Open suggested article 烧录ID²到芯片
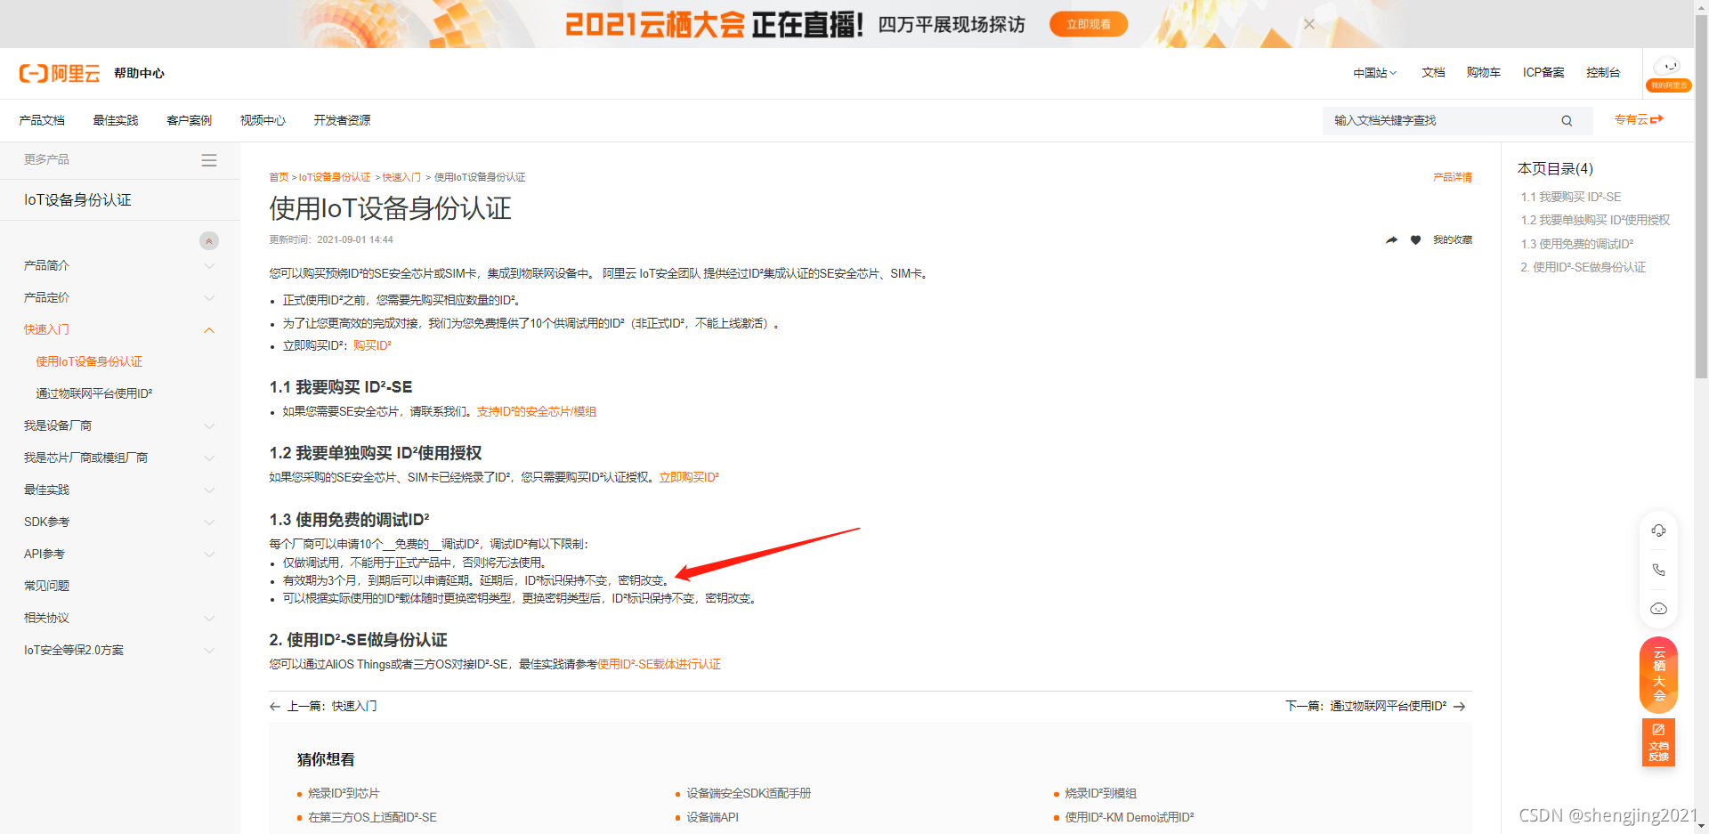Image resolution: width=1709 pixels, height=834 pixels. 344,794
